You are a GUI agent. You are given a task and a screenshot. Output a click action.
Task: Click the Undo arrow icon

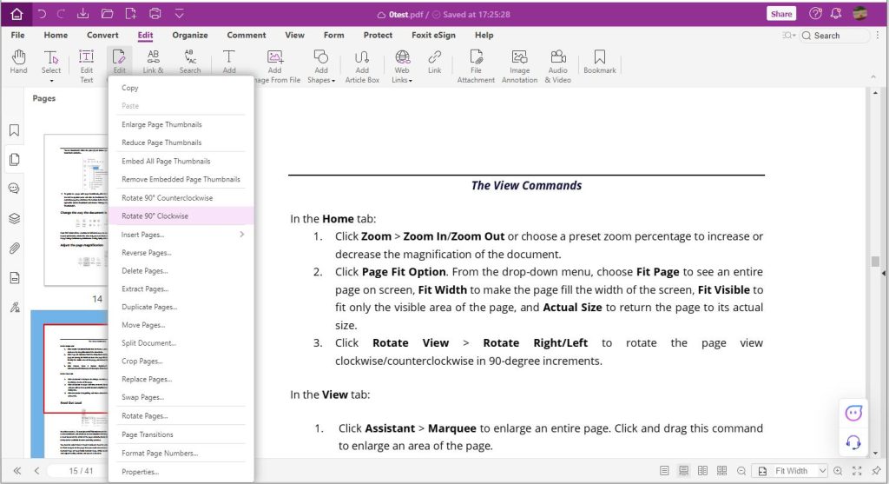[42, 14]
